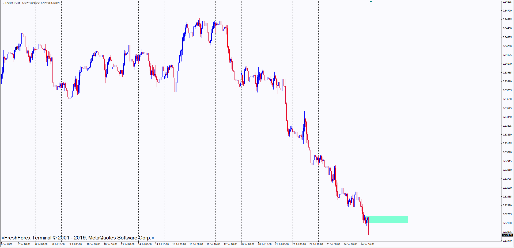
Task: Click the 13 Jul 08:00 time label
Action: click(x=127, y=244)
